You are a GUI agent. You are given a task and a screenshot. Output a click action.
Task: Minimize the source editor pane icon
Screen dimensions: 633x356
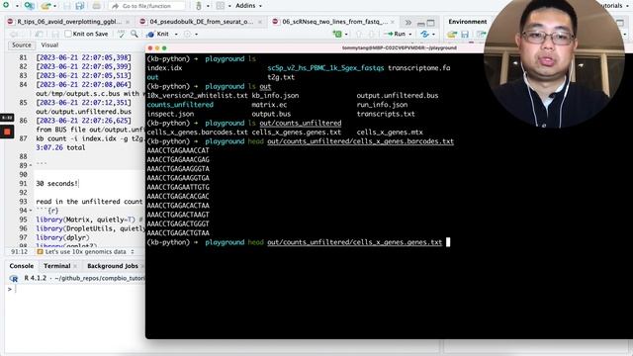click(x=420, y=24)
